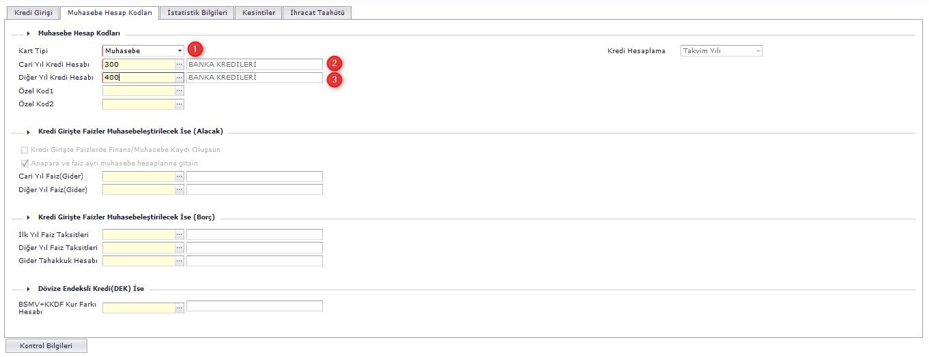Click lookup button beside Cari Yıl Kredi Hesabı
929x357 pixels.
(x=180, y=64)
